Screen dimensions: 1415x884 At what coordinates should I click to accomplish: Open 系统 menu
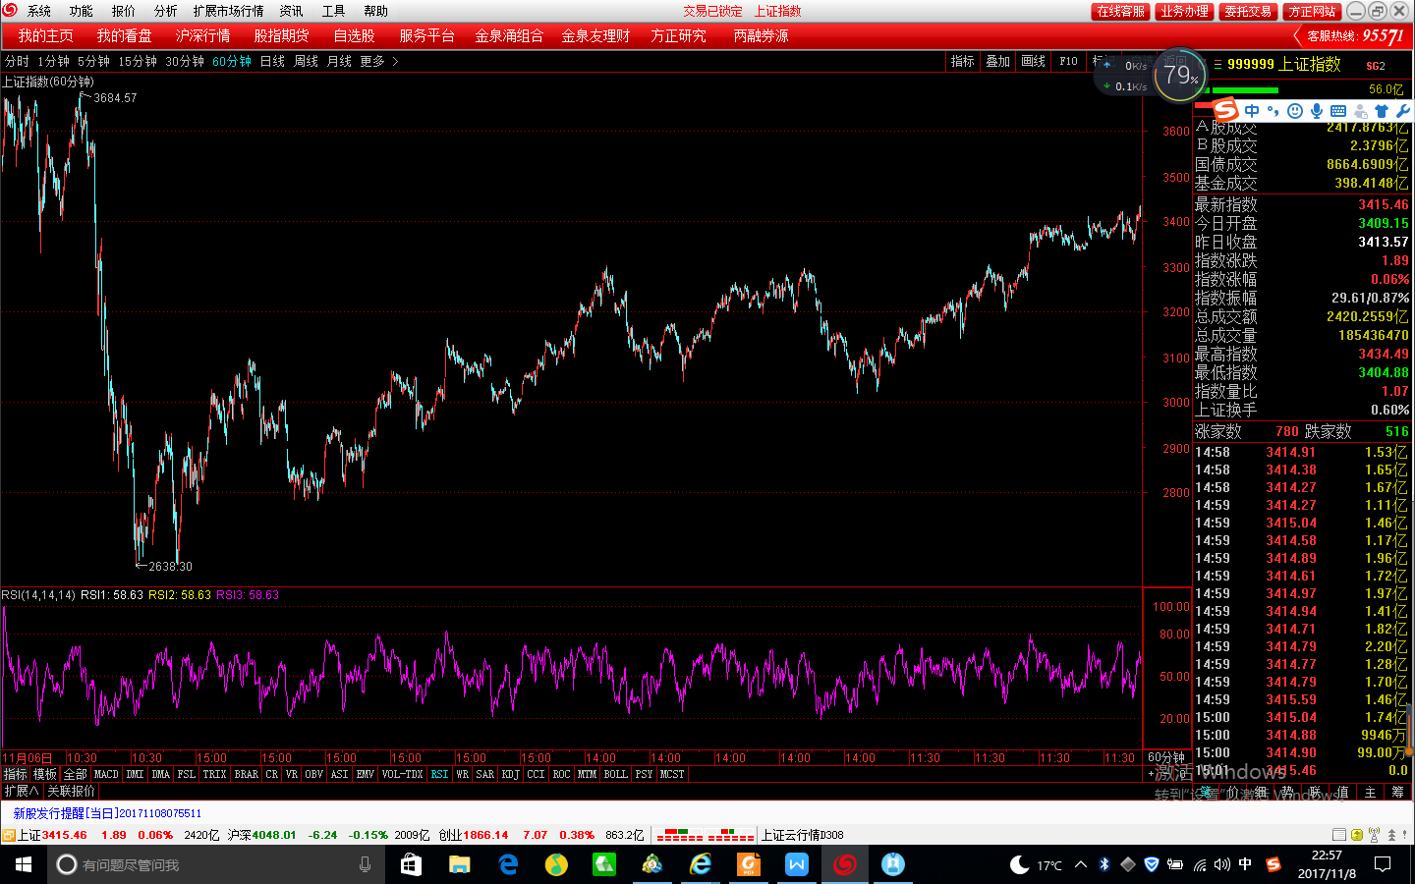pos(39,11)
